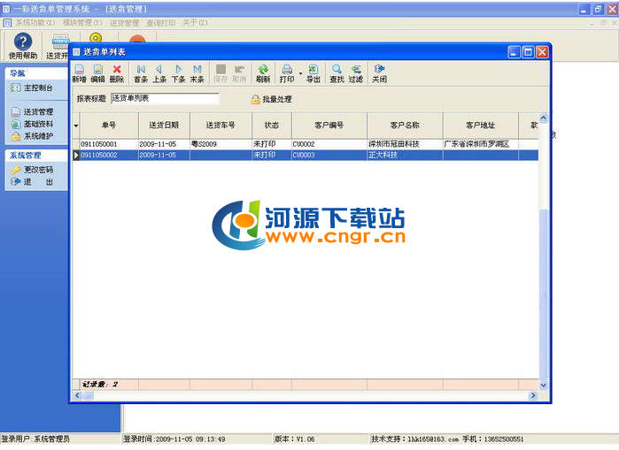Viewport: 619px width, 450px height.
Task: Click the 编辑 (edit) toolbar icon
Action: [x=98, y=73]
